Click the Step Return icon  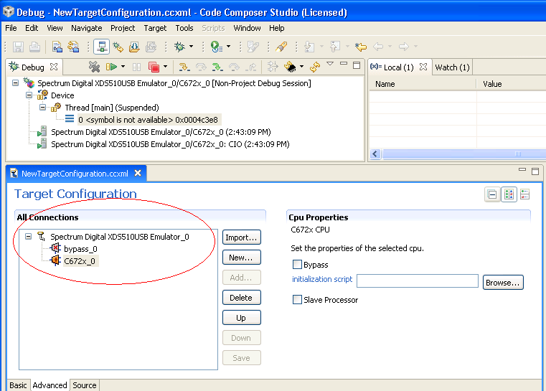click(250, 67)
